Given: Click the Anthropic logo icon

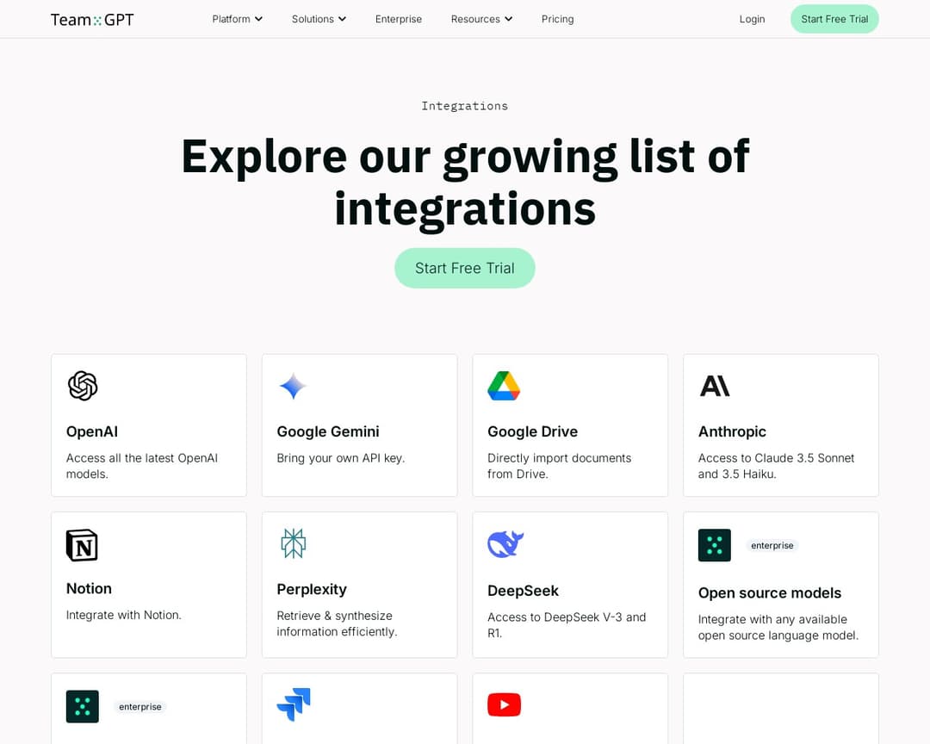Looking at the screenshot, I should click(715, 386).
